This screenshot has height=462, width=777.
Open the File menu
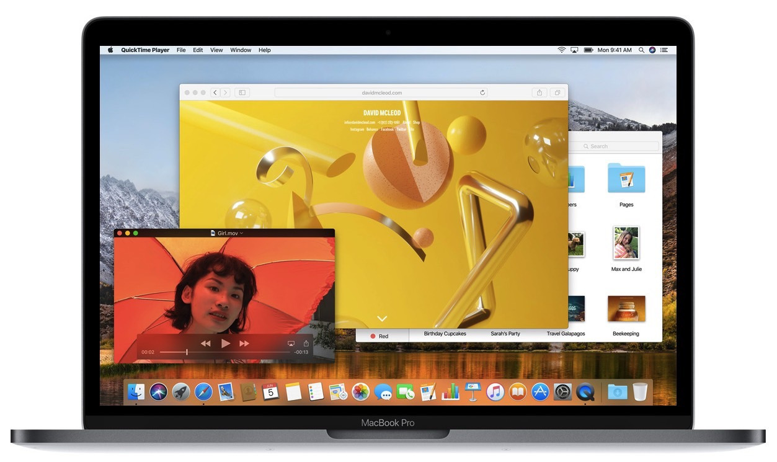(181, 50)
